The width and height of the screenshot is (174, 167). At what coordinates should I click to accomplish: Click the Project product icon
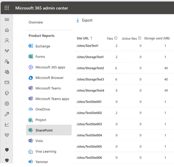31,120
